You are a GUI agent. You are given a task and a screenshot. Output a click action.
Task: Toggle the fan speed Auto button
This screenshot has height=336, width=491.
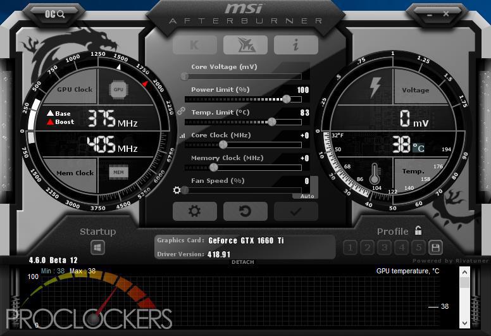pyautogui.click(x=307, y=196)
